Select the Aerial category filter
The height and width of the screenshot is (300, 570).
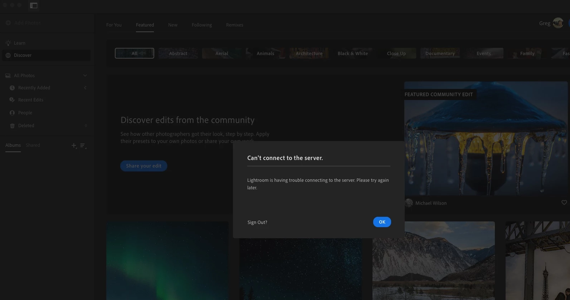[x=222, y=53]
